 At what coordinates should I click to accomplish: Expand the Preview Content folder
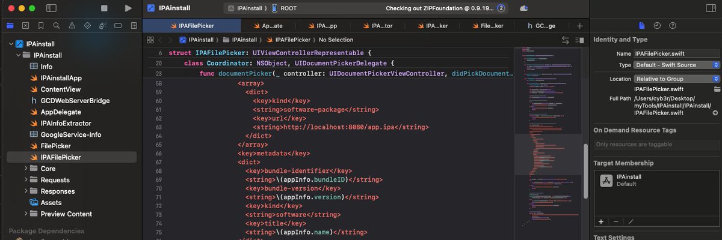click(26, 214)
